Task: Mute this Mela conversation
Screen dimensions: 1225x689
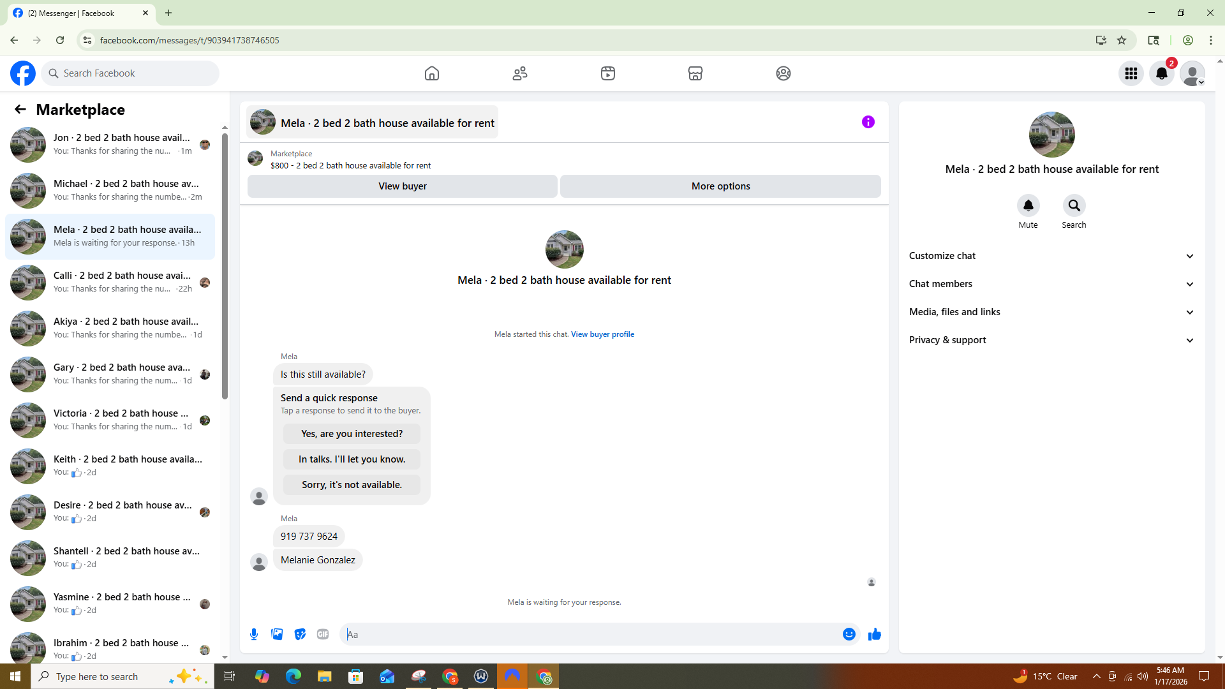Action: pos(1028,206)
